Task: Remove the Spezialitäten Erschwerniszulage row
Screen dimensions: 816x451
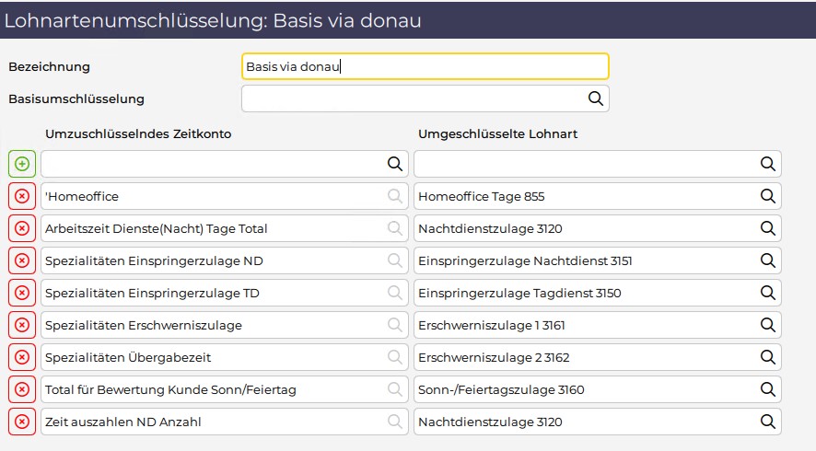Action: pos(22,325)
